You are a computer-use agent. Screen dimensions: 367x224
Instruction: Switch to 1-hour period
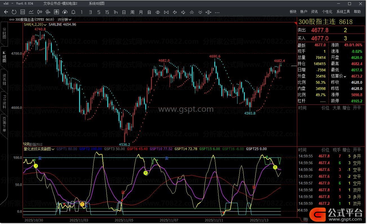click(x=115, y=12)
